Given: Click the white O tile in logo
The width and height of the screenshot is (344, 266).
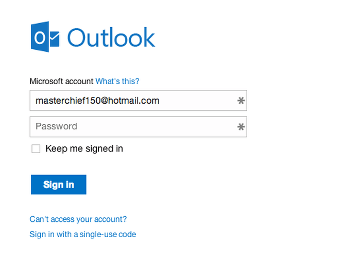Looking at the screenshot, I should [40, 37].
